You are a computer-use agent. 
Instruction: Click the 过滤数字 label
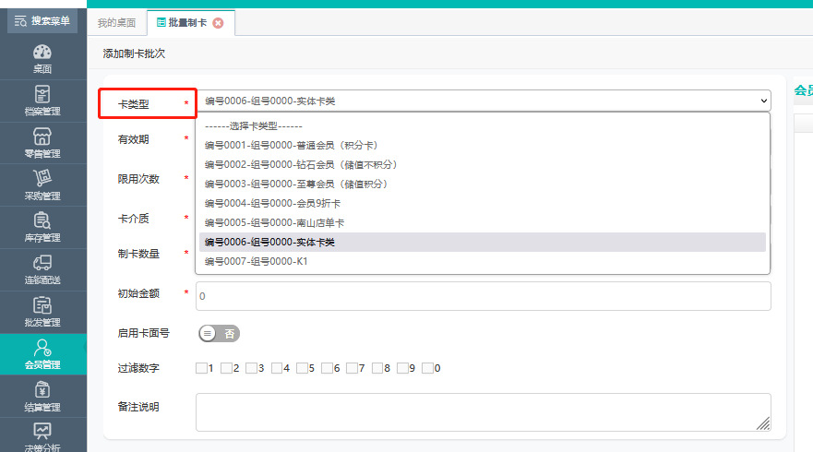[138, 368]
